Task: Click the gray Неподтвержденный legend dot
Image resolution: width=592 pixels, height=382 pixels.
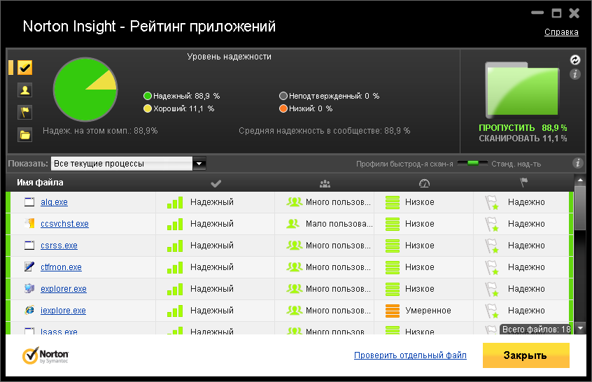Action: tap(283, 96)
